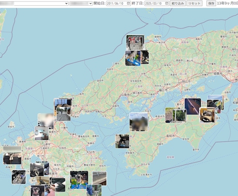This screenshot has height=196, width=238.
Task: Click the 大分市 city label on the map
Action: [x=91, y=152]
